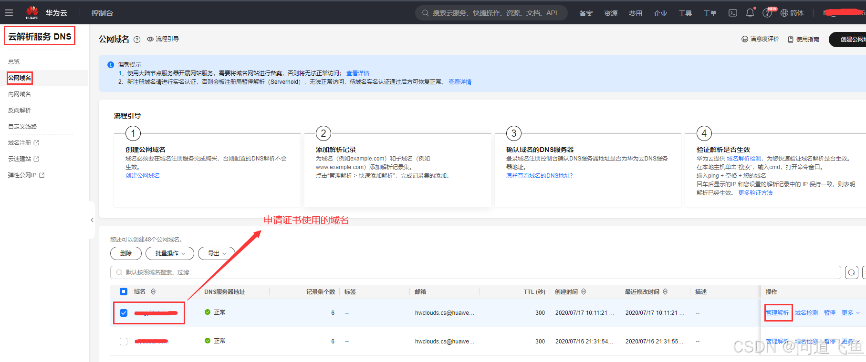Uncheck the first domain row checkbox
Screen dimensions: 866x362
[124, 313]
